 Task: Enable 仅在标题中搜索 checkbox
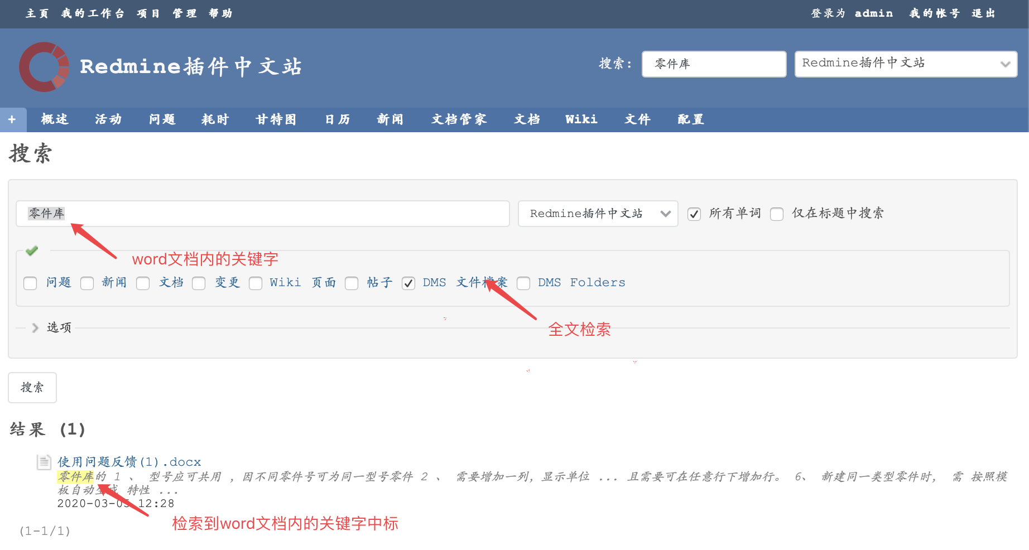click(x=777, y=214)
